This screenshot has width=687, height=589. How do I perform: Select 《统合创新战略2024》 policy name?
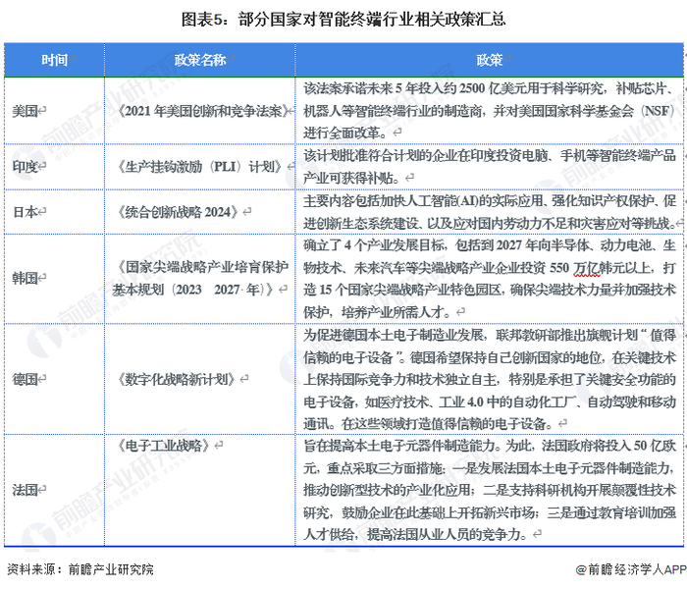179,212
